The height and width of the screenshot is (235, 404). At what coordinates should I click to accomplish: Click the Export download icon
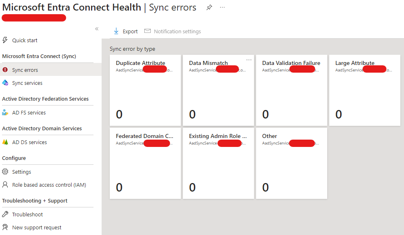116,31
